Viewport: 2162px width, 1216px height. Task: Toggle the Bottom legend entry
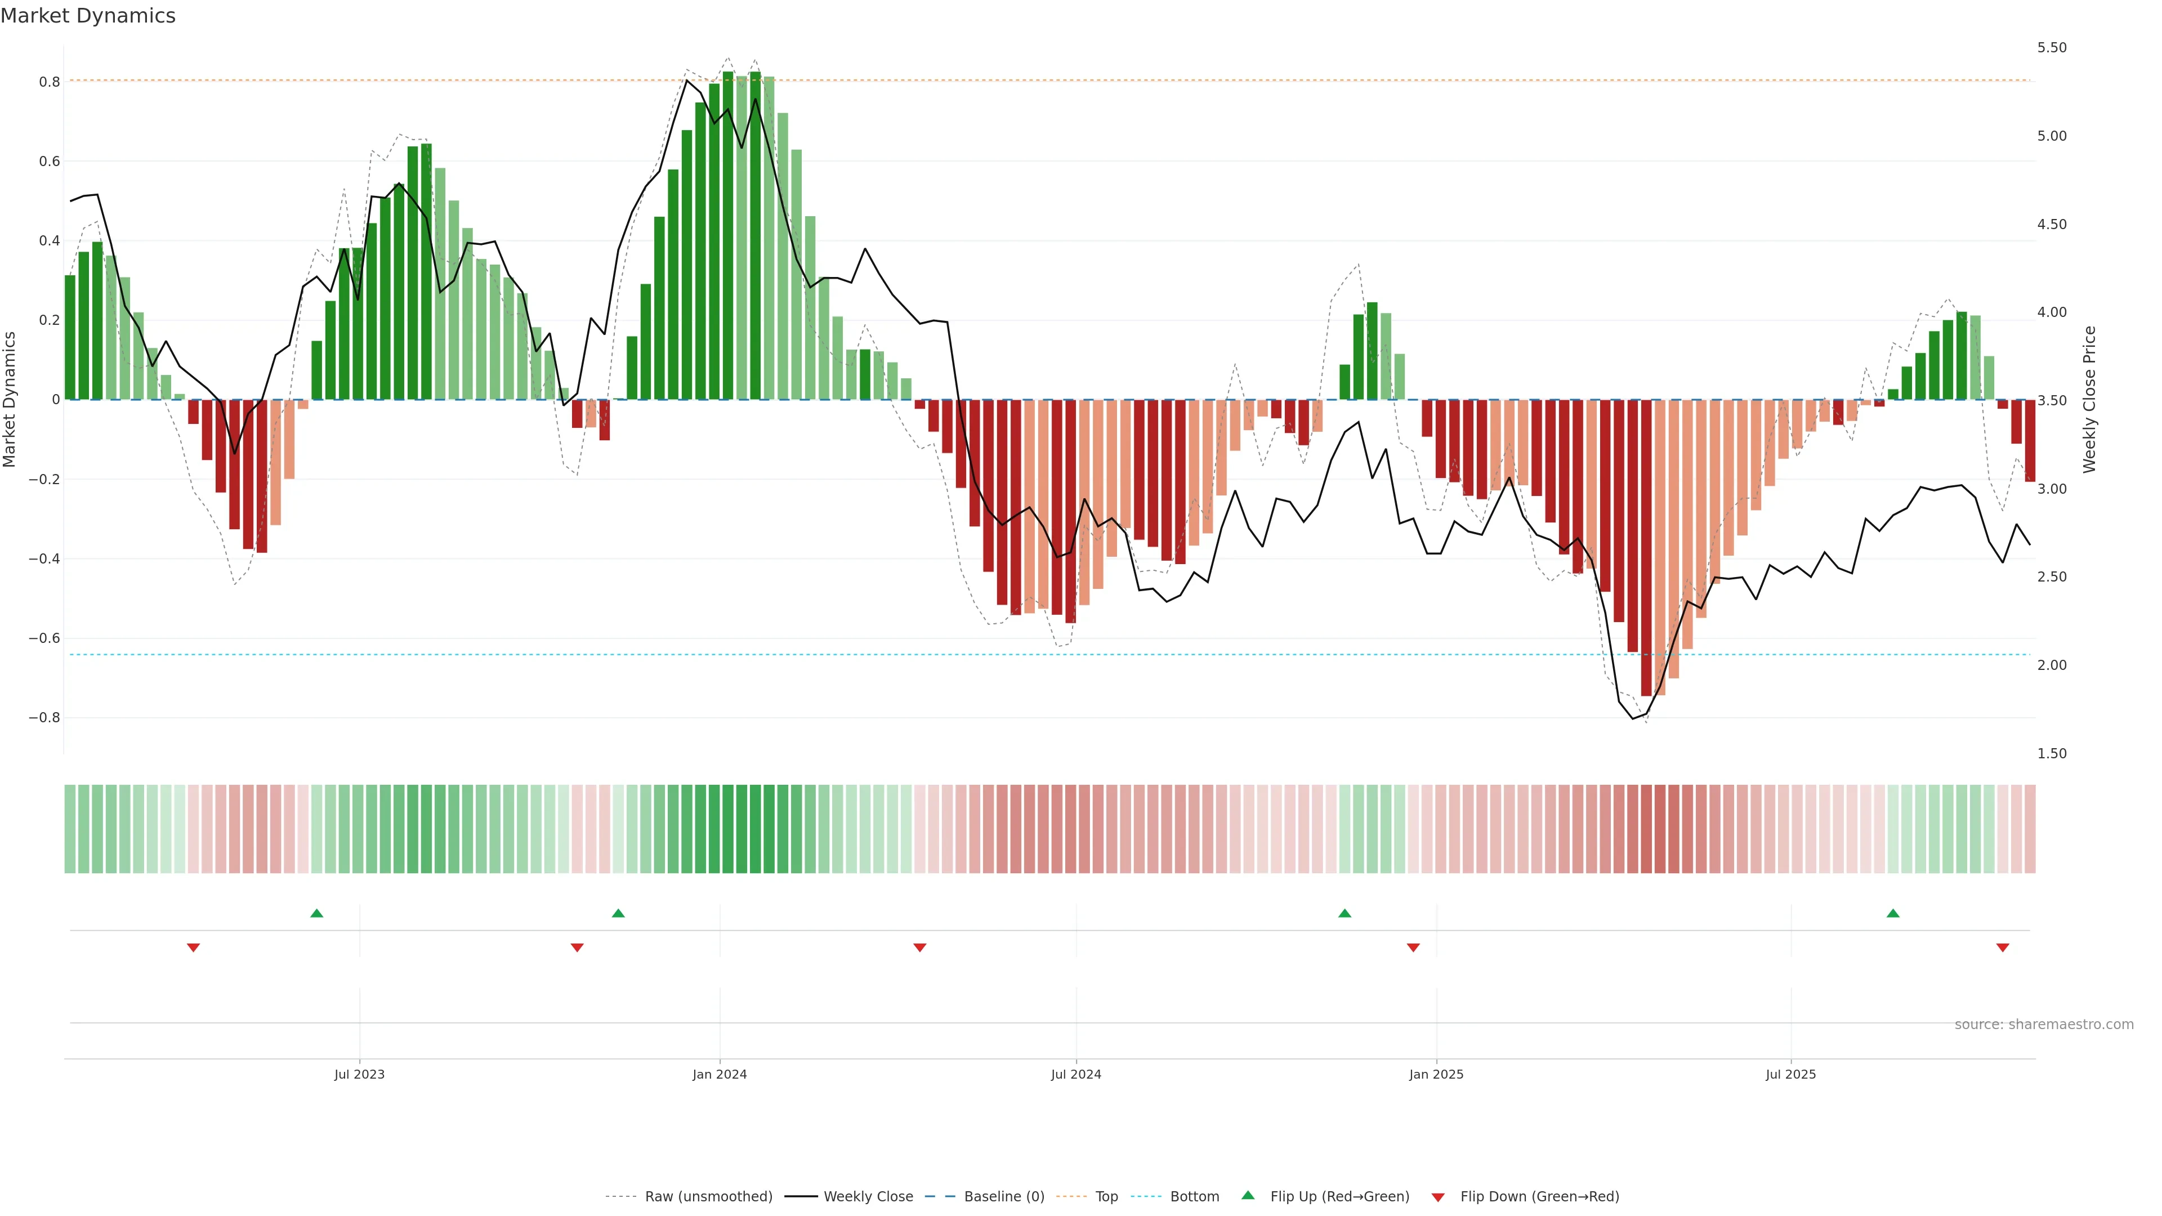coord(1194,1197)
